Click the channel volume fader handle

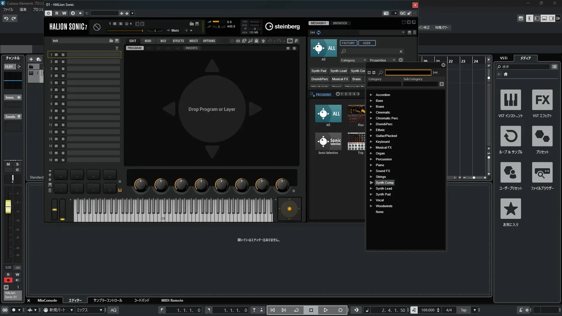click(8, 207)
